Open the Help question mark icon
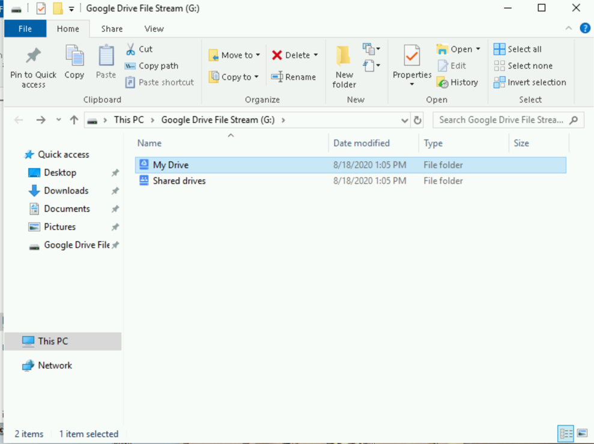The width and height of the screenshot is (594, 444). pos(585,28)
